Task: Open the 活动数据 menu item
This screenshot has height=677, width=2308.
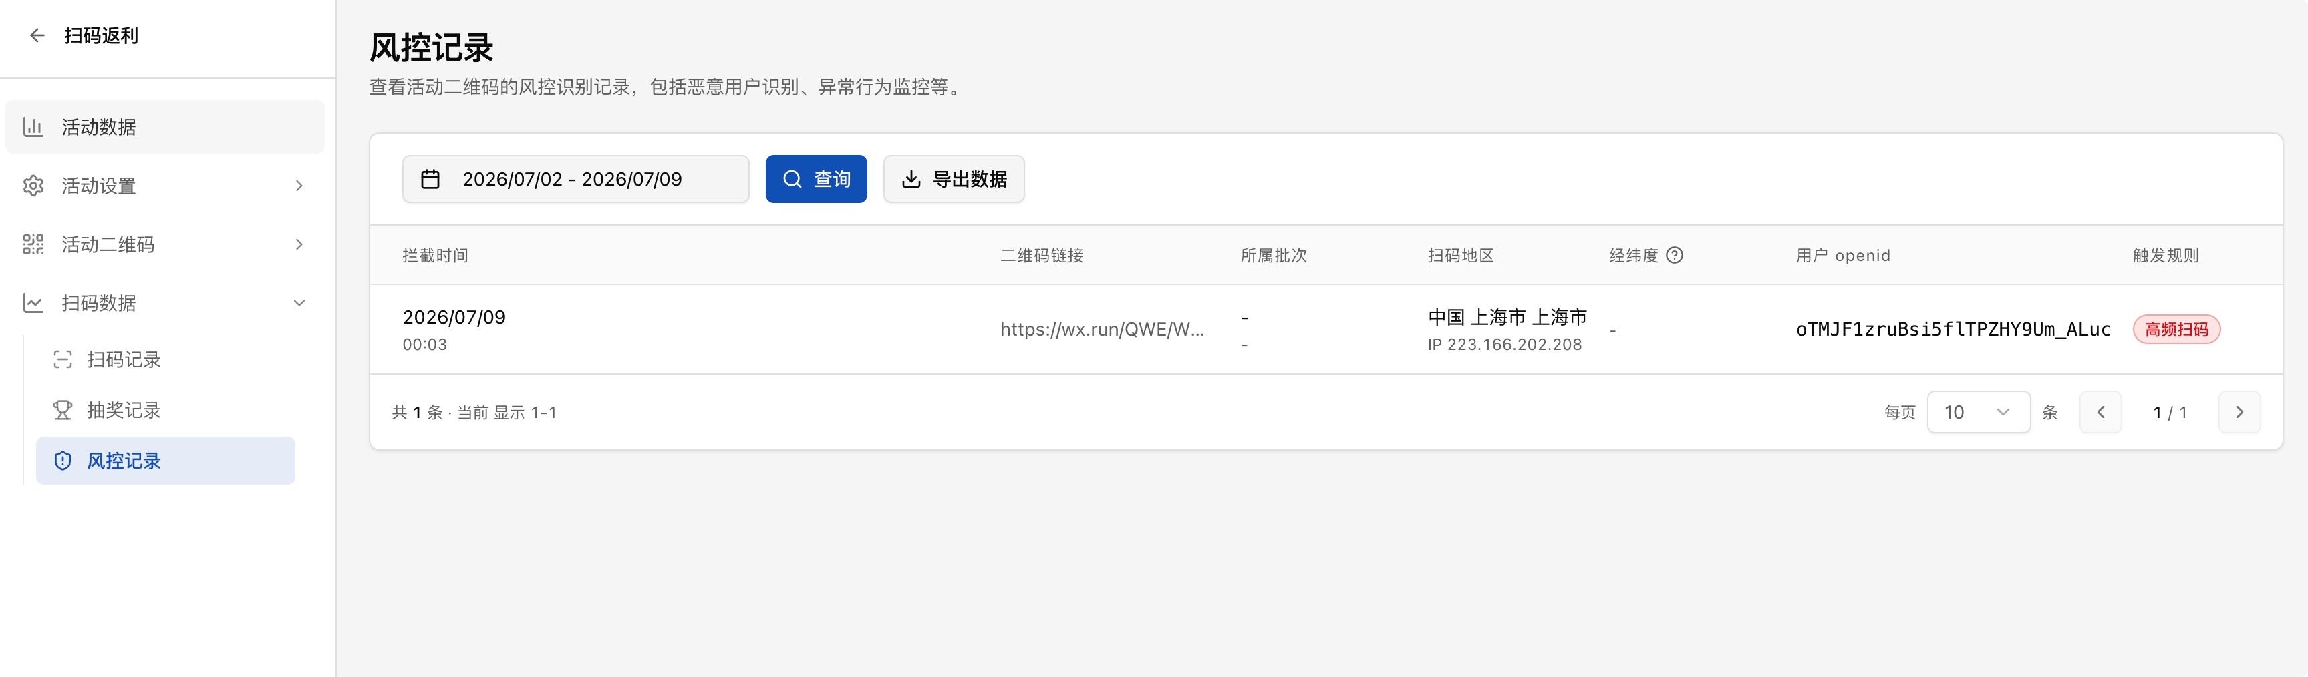Action: click(165, 127)
